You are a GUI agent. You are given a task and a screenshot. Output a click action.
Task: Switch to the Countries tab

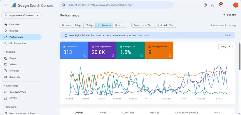(128, 113)
